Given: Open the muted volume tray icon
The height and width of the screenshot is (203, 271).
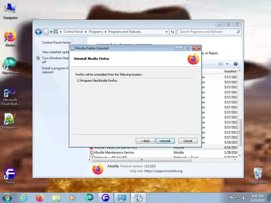Looking at the screenshot, I should (244, 198).
